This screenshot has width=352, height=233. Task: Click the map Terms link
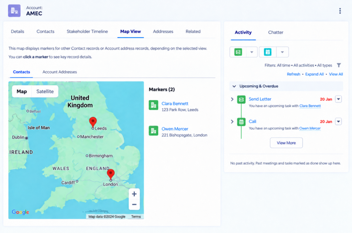[136, 217]
